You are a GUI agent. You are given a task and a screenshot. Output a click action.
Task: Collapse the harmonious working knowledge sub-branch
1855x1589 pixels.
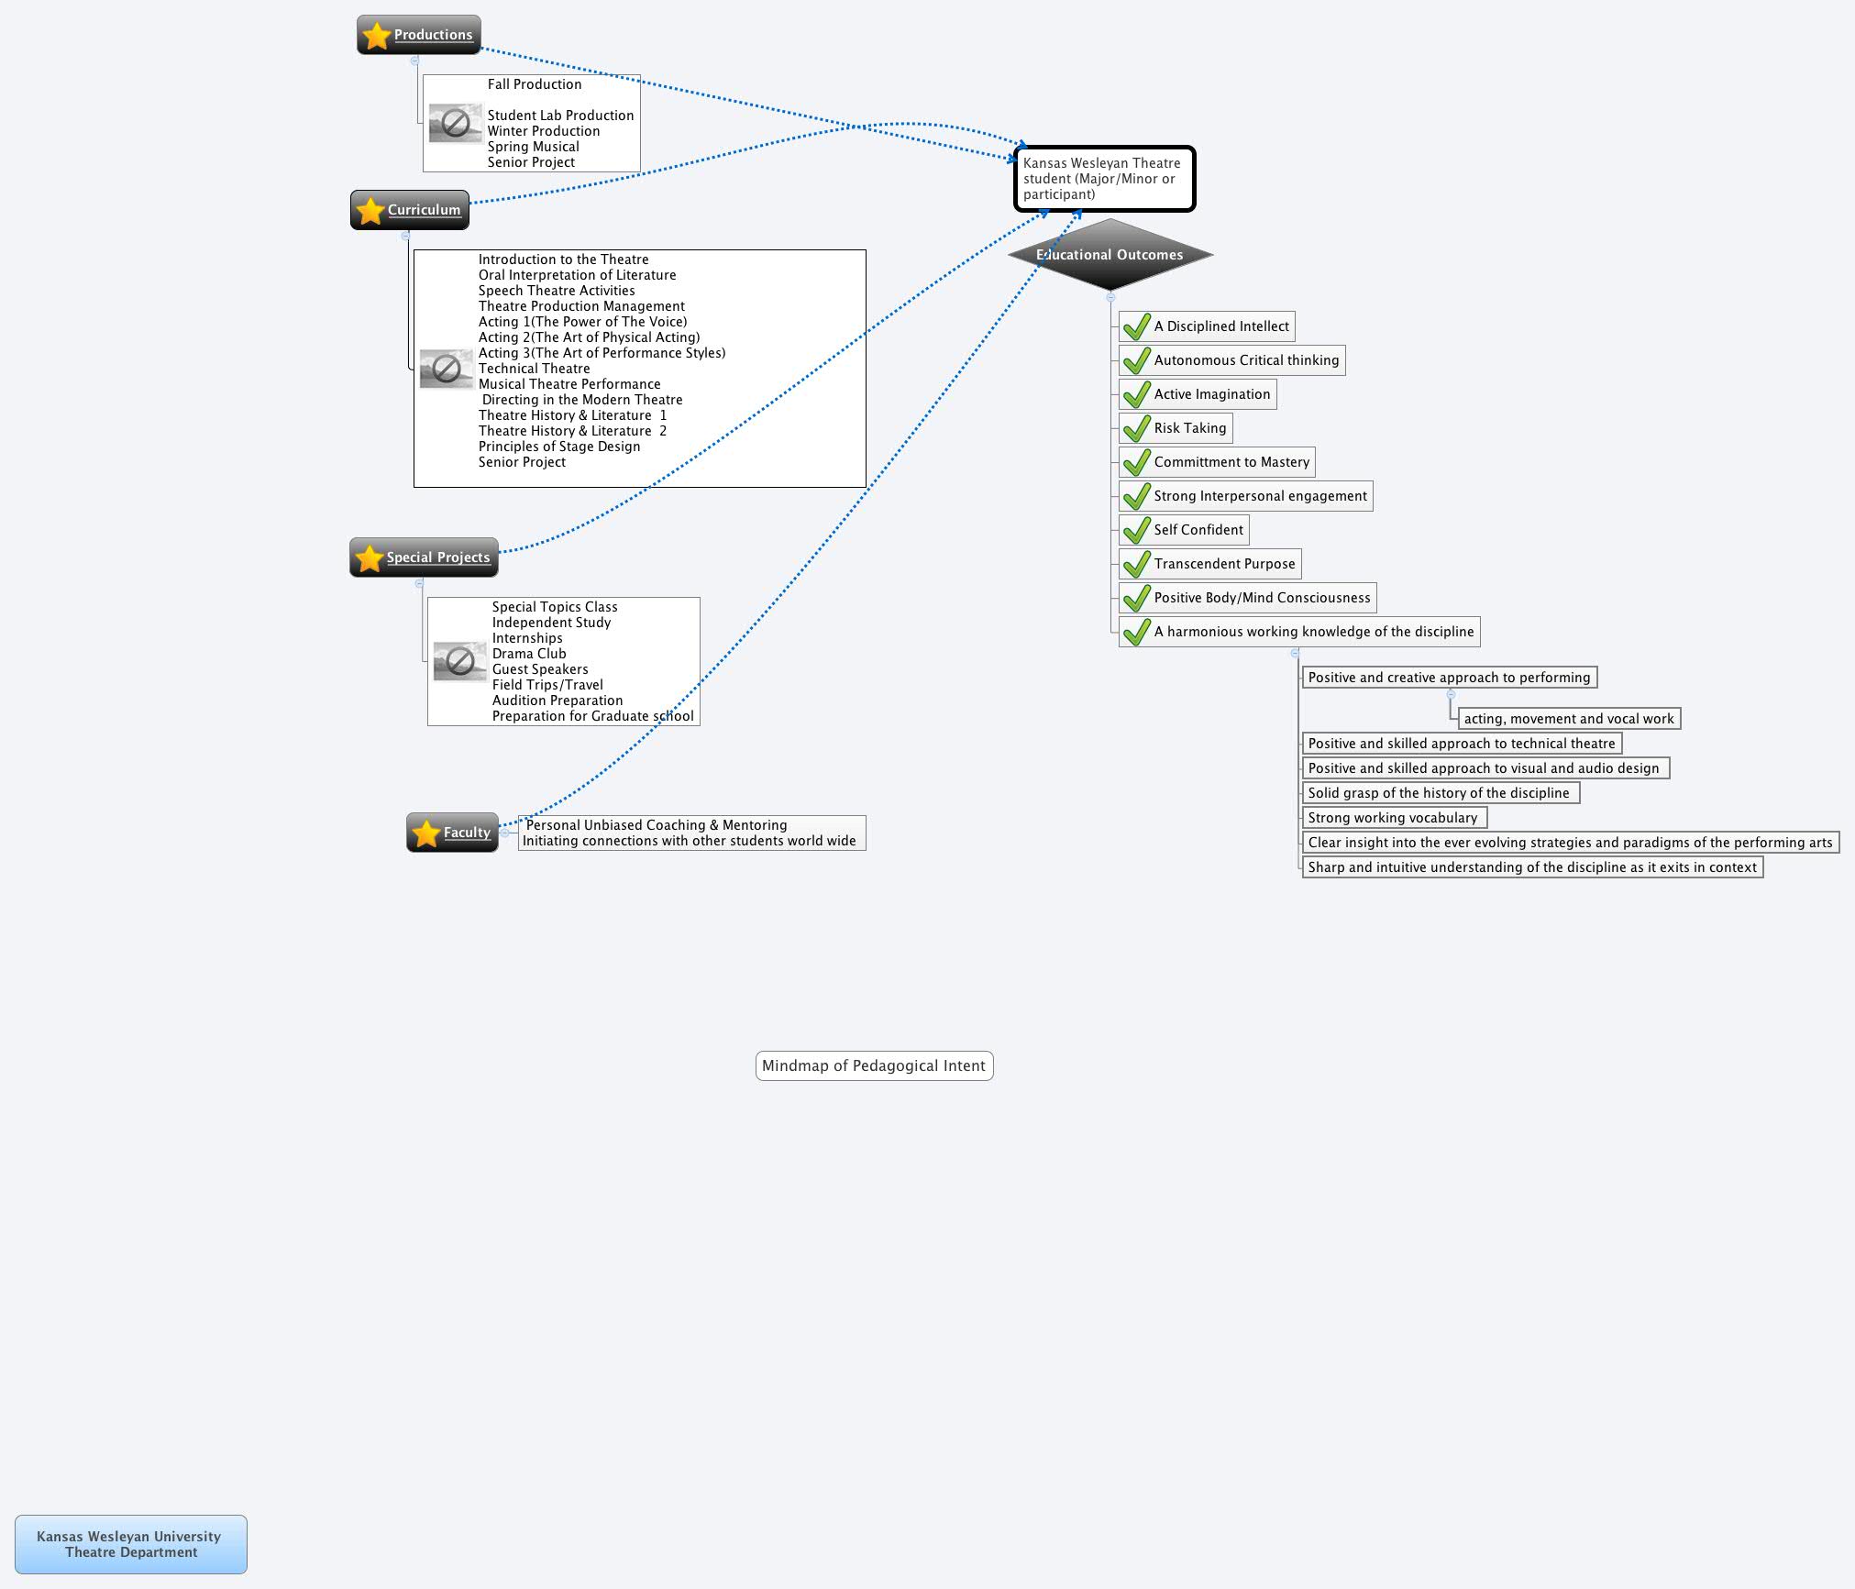tap(1295, 653)
